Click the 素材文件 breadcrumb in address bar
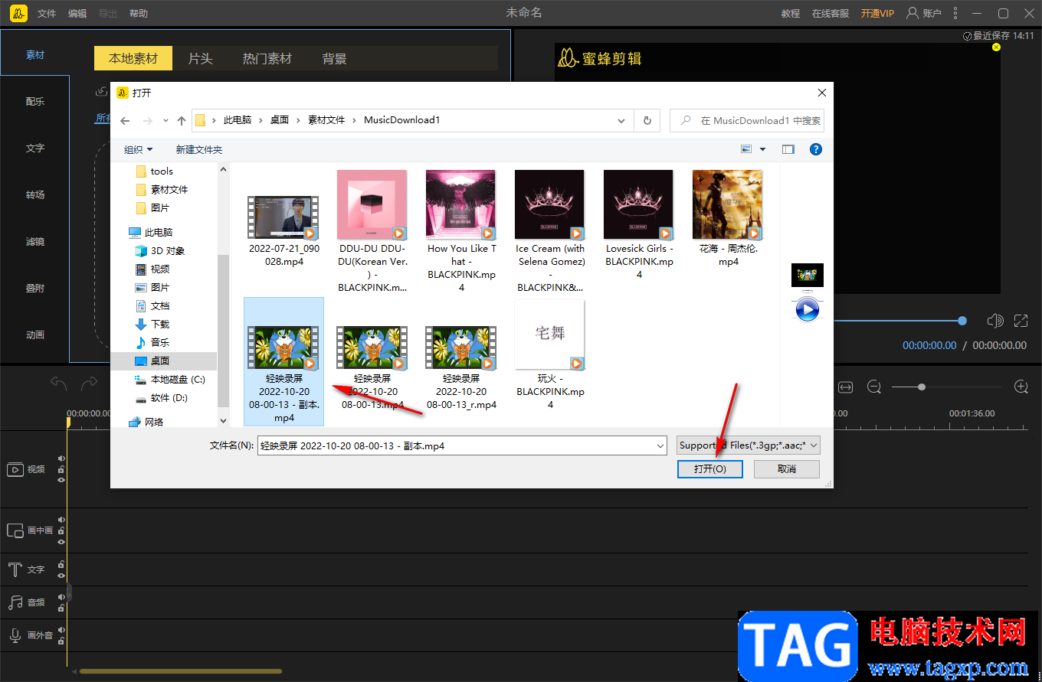 pyautogui.click(x=326, y=120)
